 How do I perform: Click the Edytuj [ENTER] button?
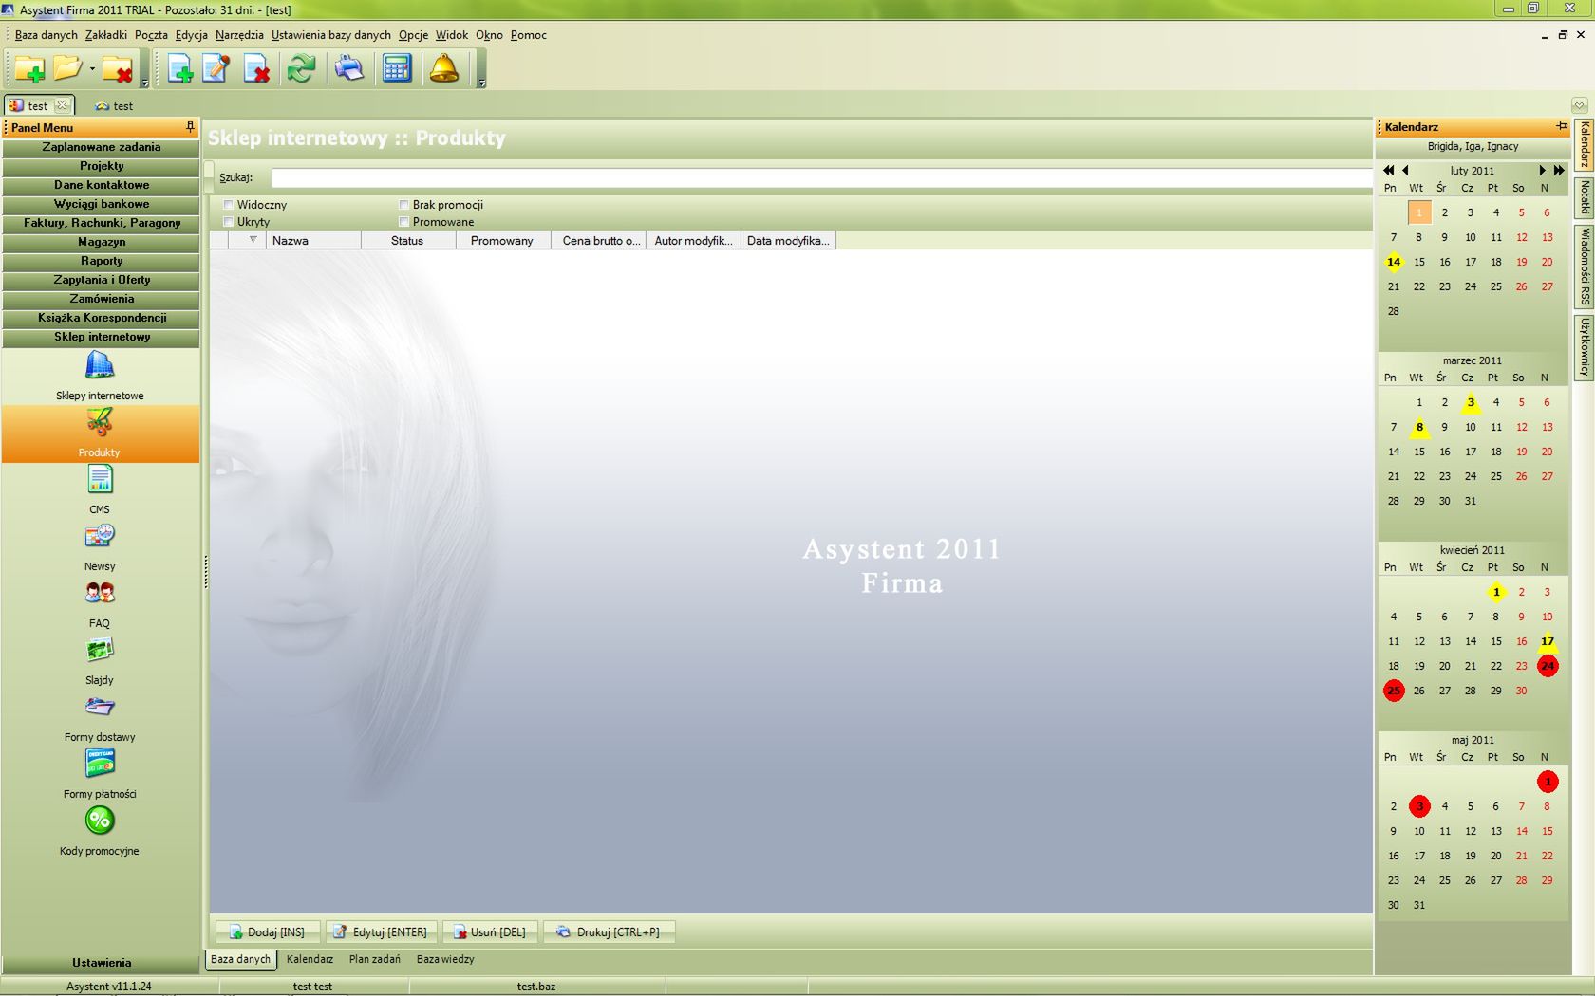click(x=382, y=931)
